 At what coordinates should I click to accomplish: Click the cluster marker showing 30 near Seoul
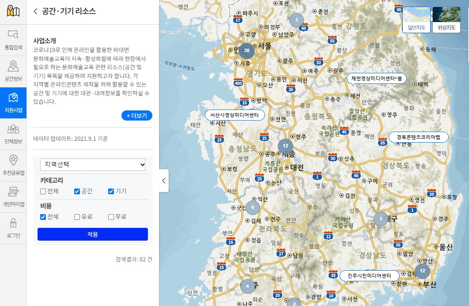click(246, 51)
